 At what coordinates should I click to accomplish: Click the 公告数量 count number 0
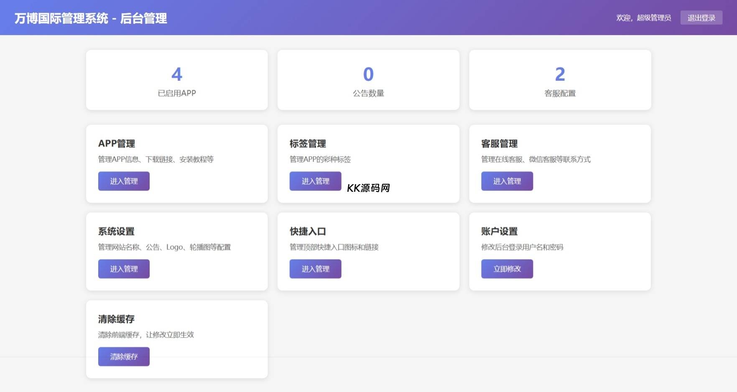pos(368,74)
